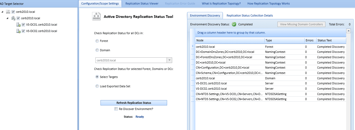Sort by the Type column header
Viewport: 355px width, 130px height.
284,40
